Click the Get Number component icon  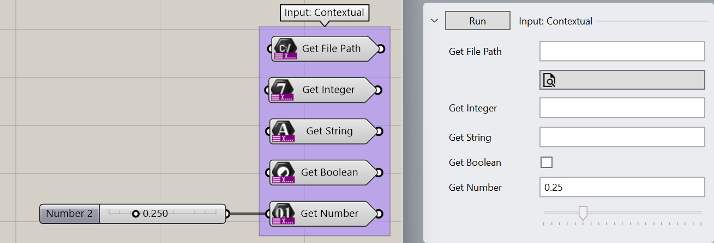click(283, 214)
